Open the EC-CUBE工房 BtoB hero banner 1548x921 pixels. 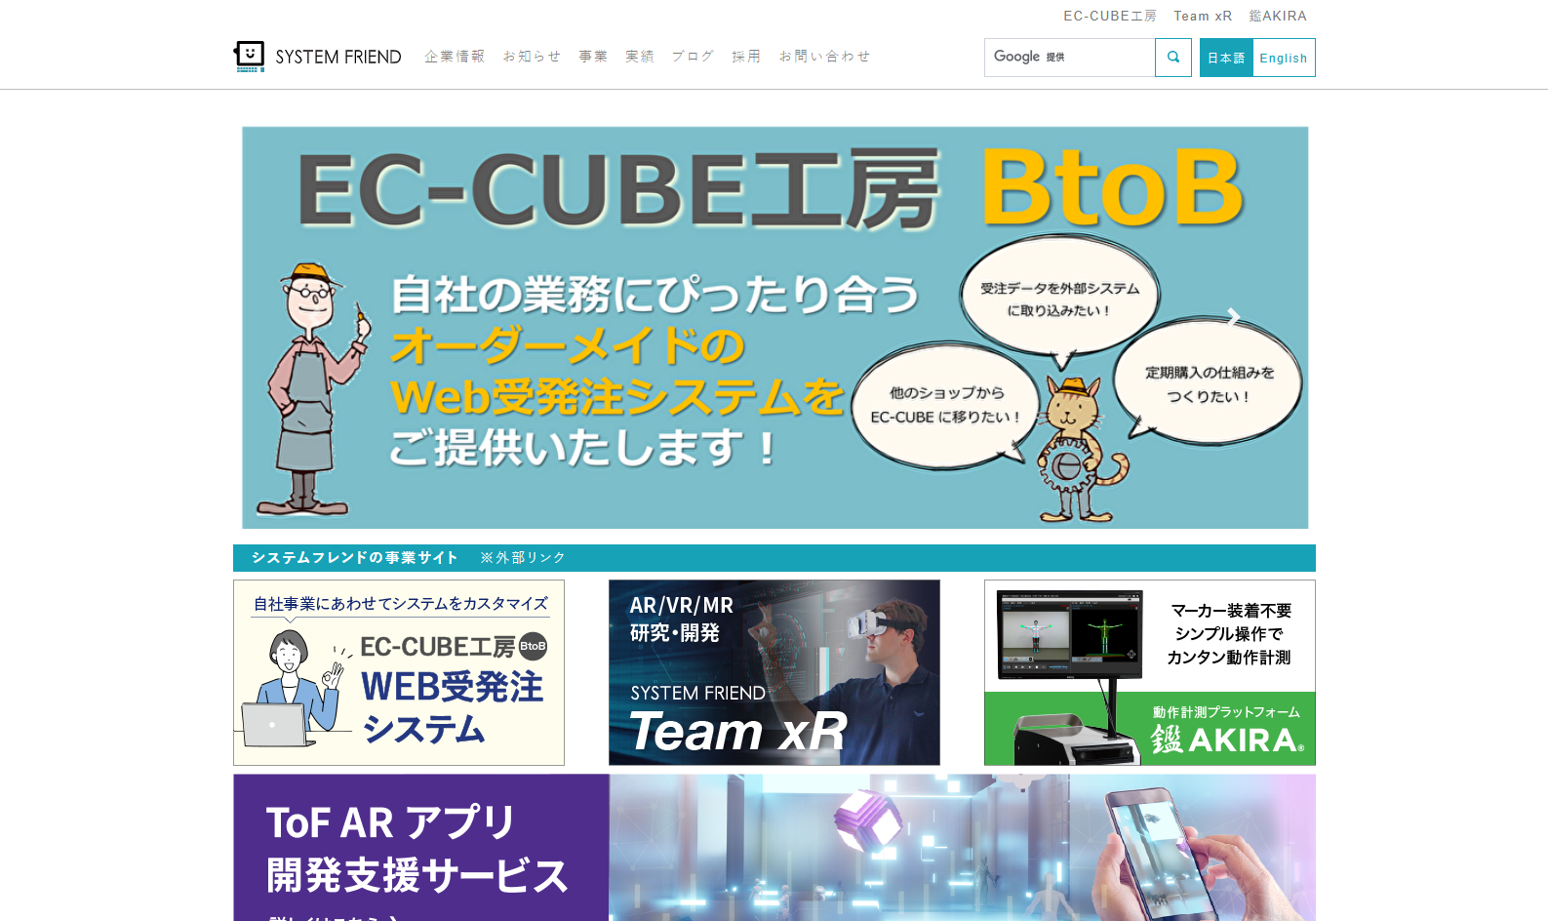[775, 328]
